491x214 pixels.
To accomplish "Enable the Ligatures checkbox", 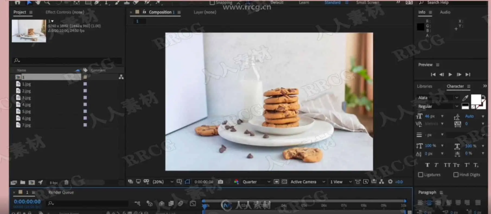I will coord(420,175).
